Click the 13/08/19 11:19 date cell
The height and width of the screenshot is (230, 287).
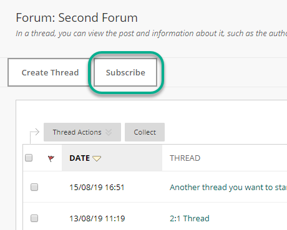click(97, 219)
